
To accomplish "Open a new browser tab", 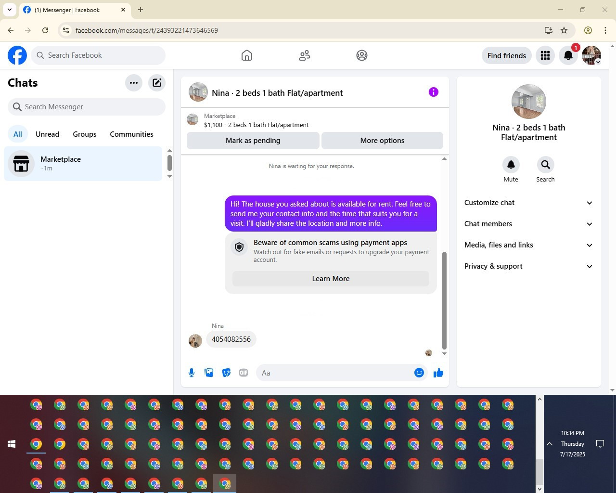I will coord(141,10).
